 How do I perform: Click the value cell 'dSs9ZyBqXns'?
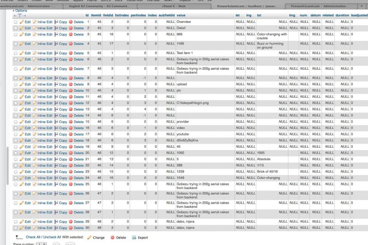pos(187,140)
